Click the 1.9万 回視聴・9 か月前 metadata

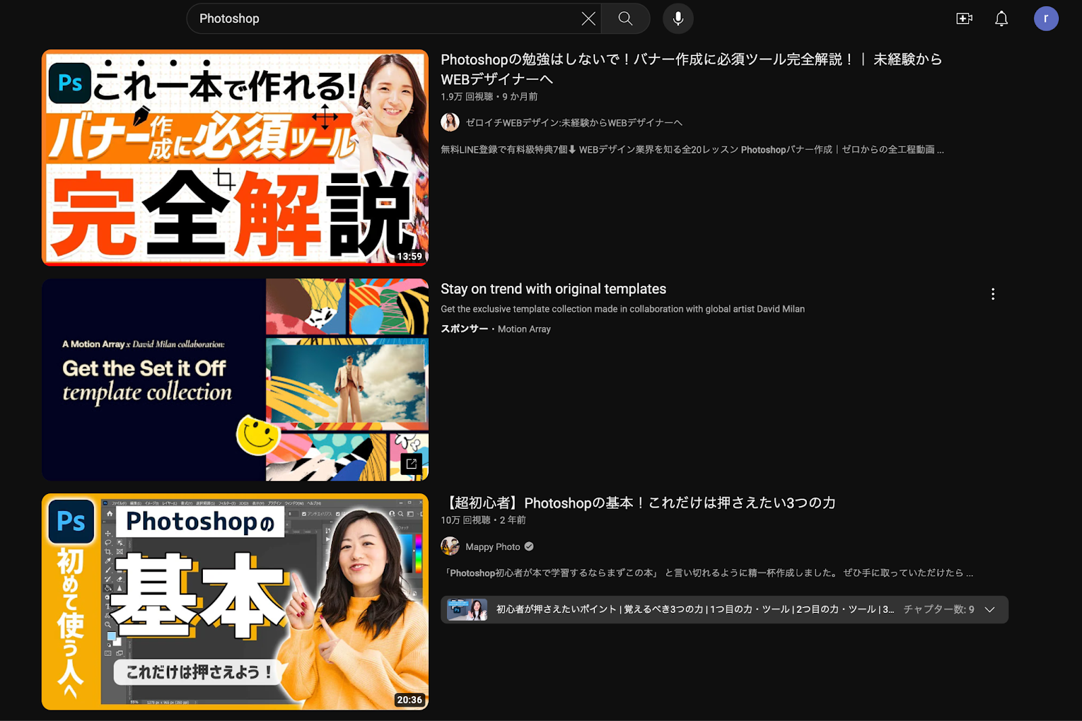(x=490, y=97)
